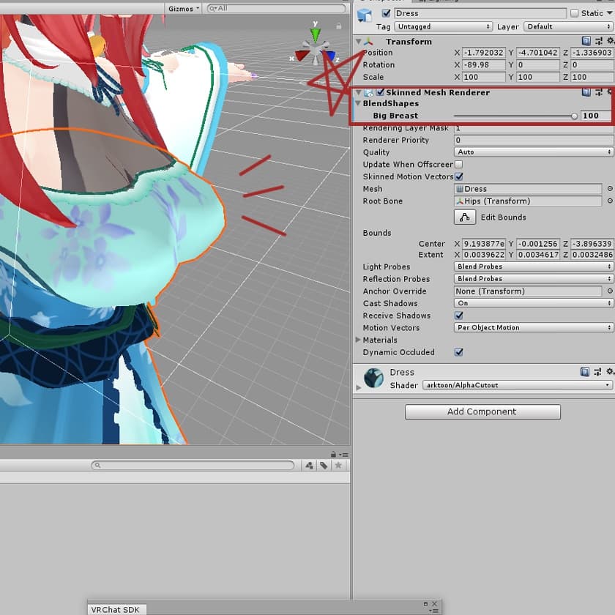This screenshot has width=615, height=615.
Task: Click Search by Label tag icon
Action: 324,466
